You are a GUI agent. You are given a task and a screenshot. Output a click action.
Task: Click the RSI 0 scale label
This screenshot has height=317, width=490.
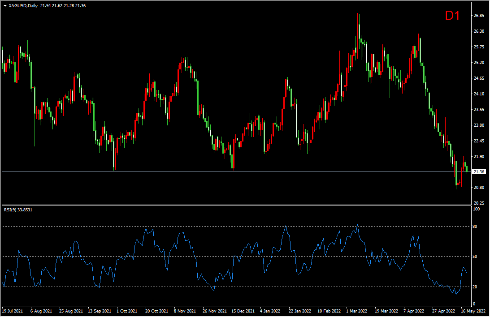(474, 304)
